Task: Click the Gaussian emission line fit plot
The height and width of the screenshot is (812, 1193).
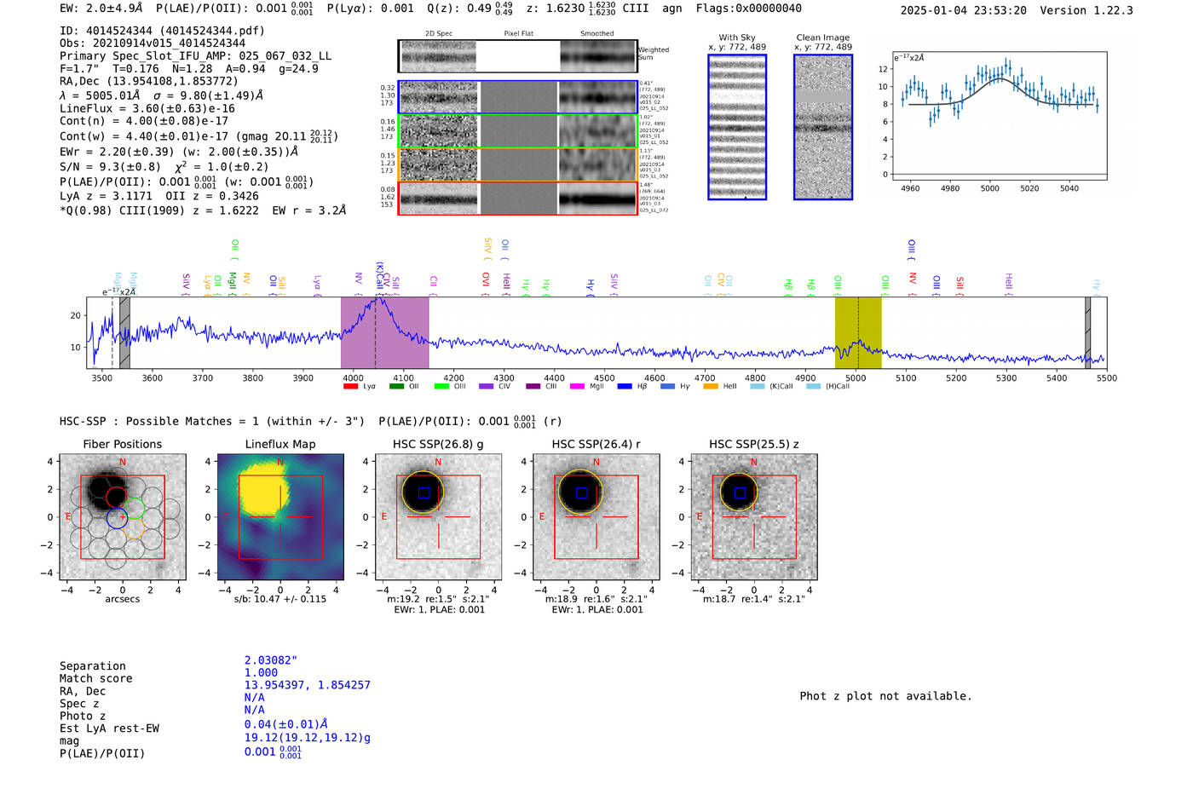Action: (x=999, y=116)
